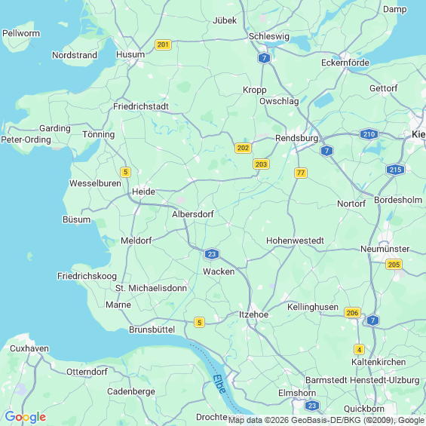Select the Neumünster city label
This screenshot has height=426, width=426.
[385, 249]
